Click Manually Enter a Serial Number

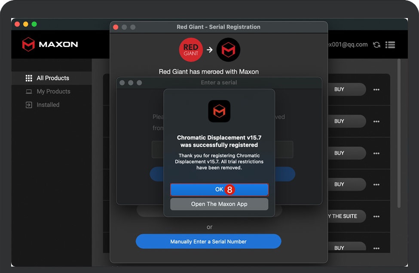pyautogui.click(x=208, y=242)
